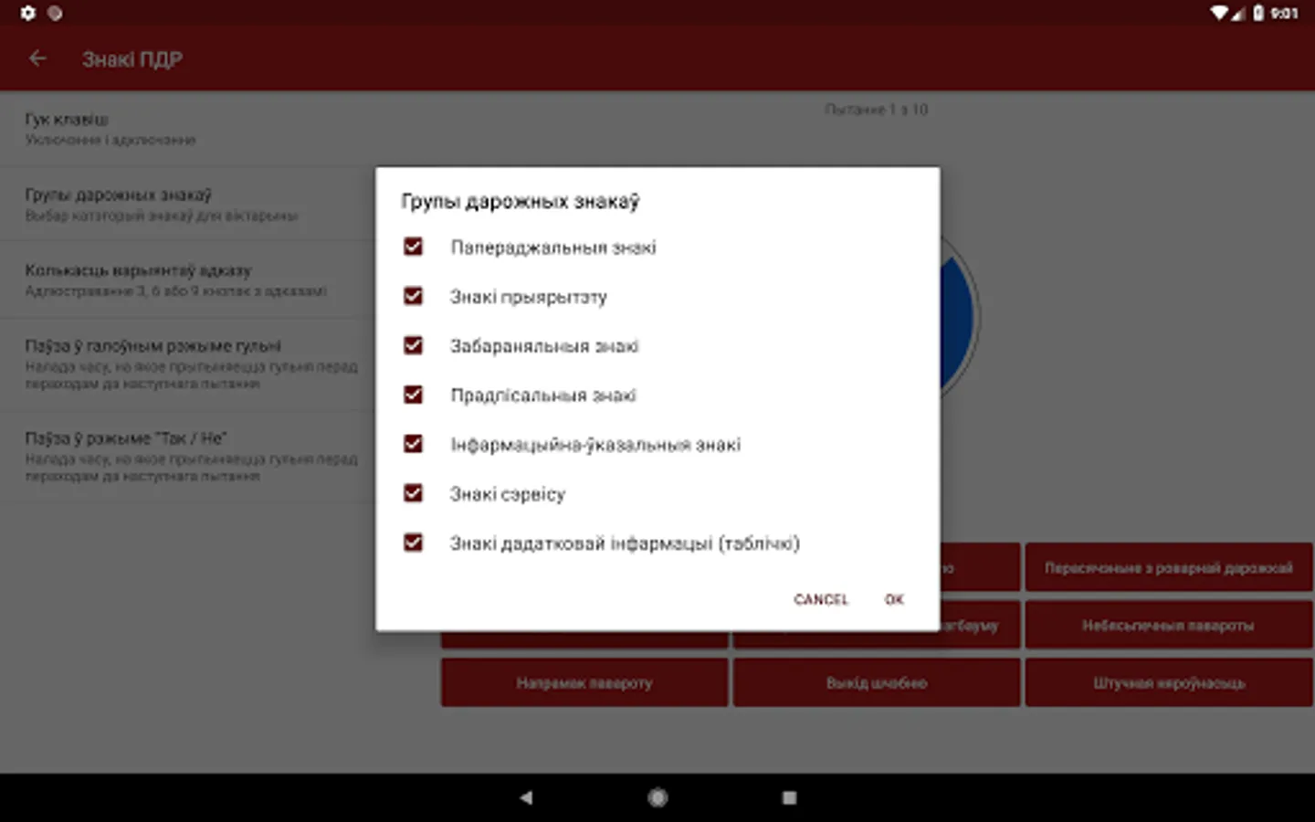The height and width of the screenshot is (822, 1315).
Task: Open the Гук клавіш setting
Action: click(x=187, y=129)
